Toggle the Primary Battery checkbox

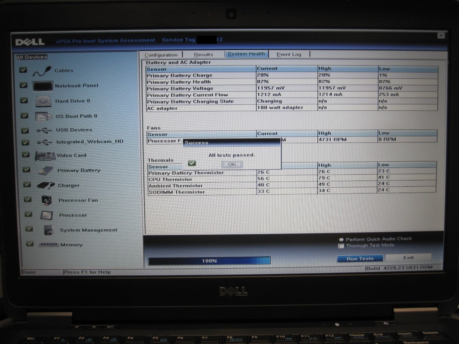click(x=26, y=169)
